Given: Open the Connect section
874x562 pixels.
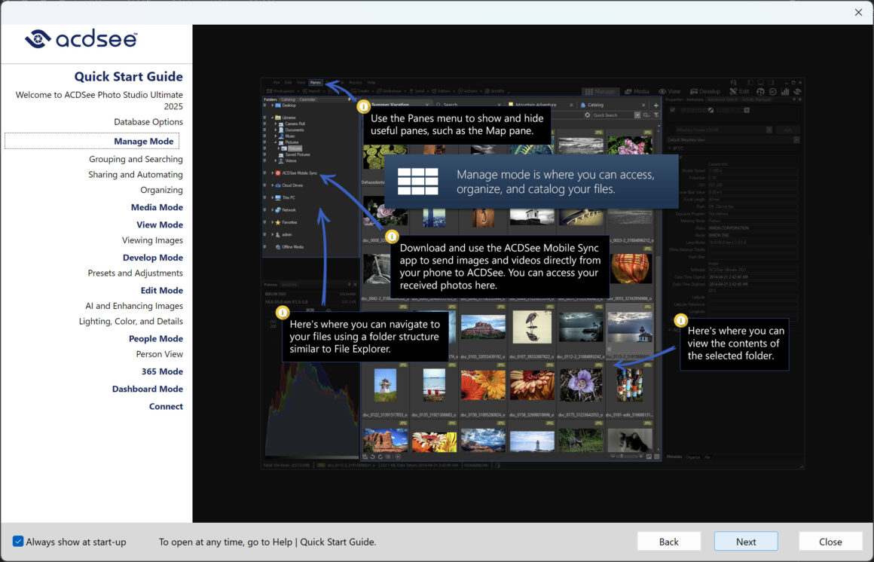Looking at the screenshot, I should tap(166, 406).
